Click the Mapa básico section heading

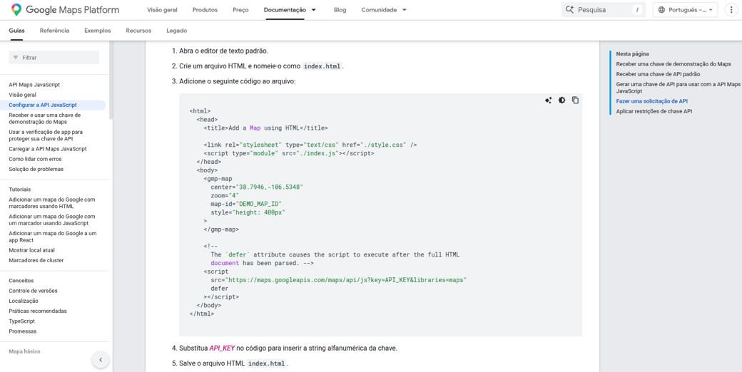pos(24,351)
